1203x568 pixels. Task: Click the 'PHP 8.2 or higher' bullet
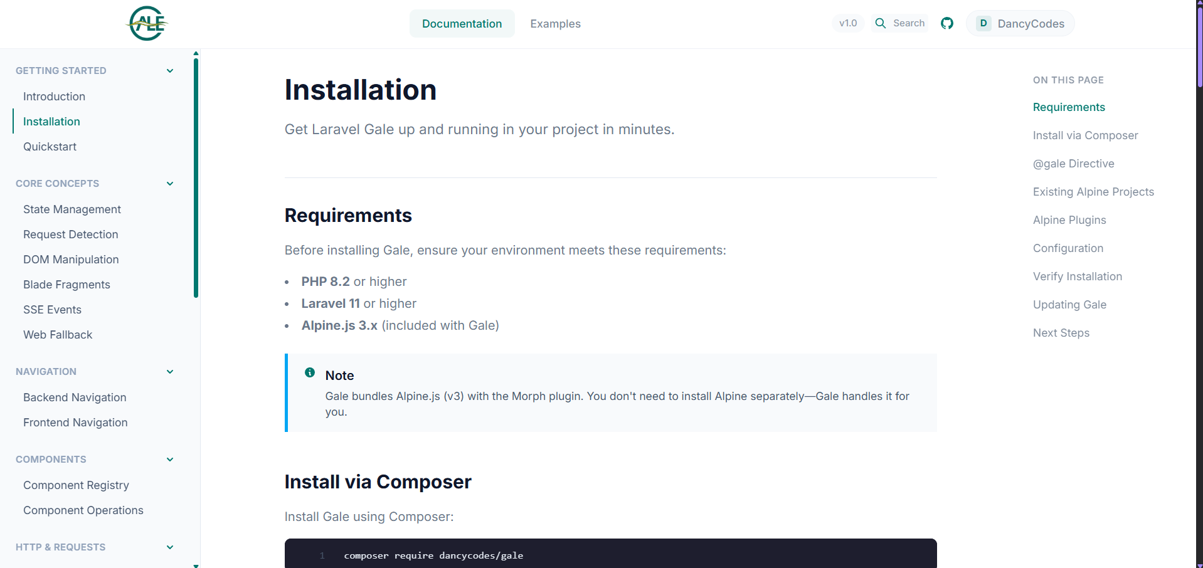point(354,281)
